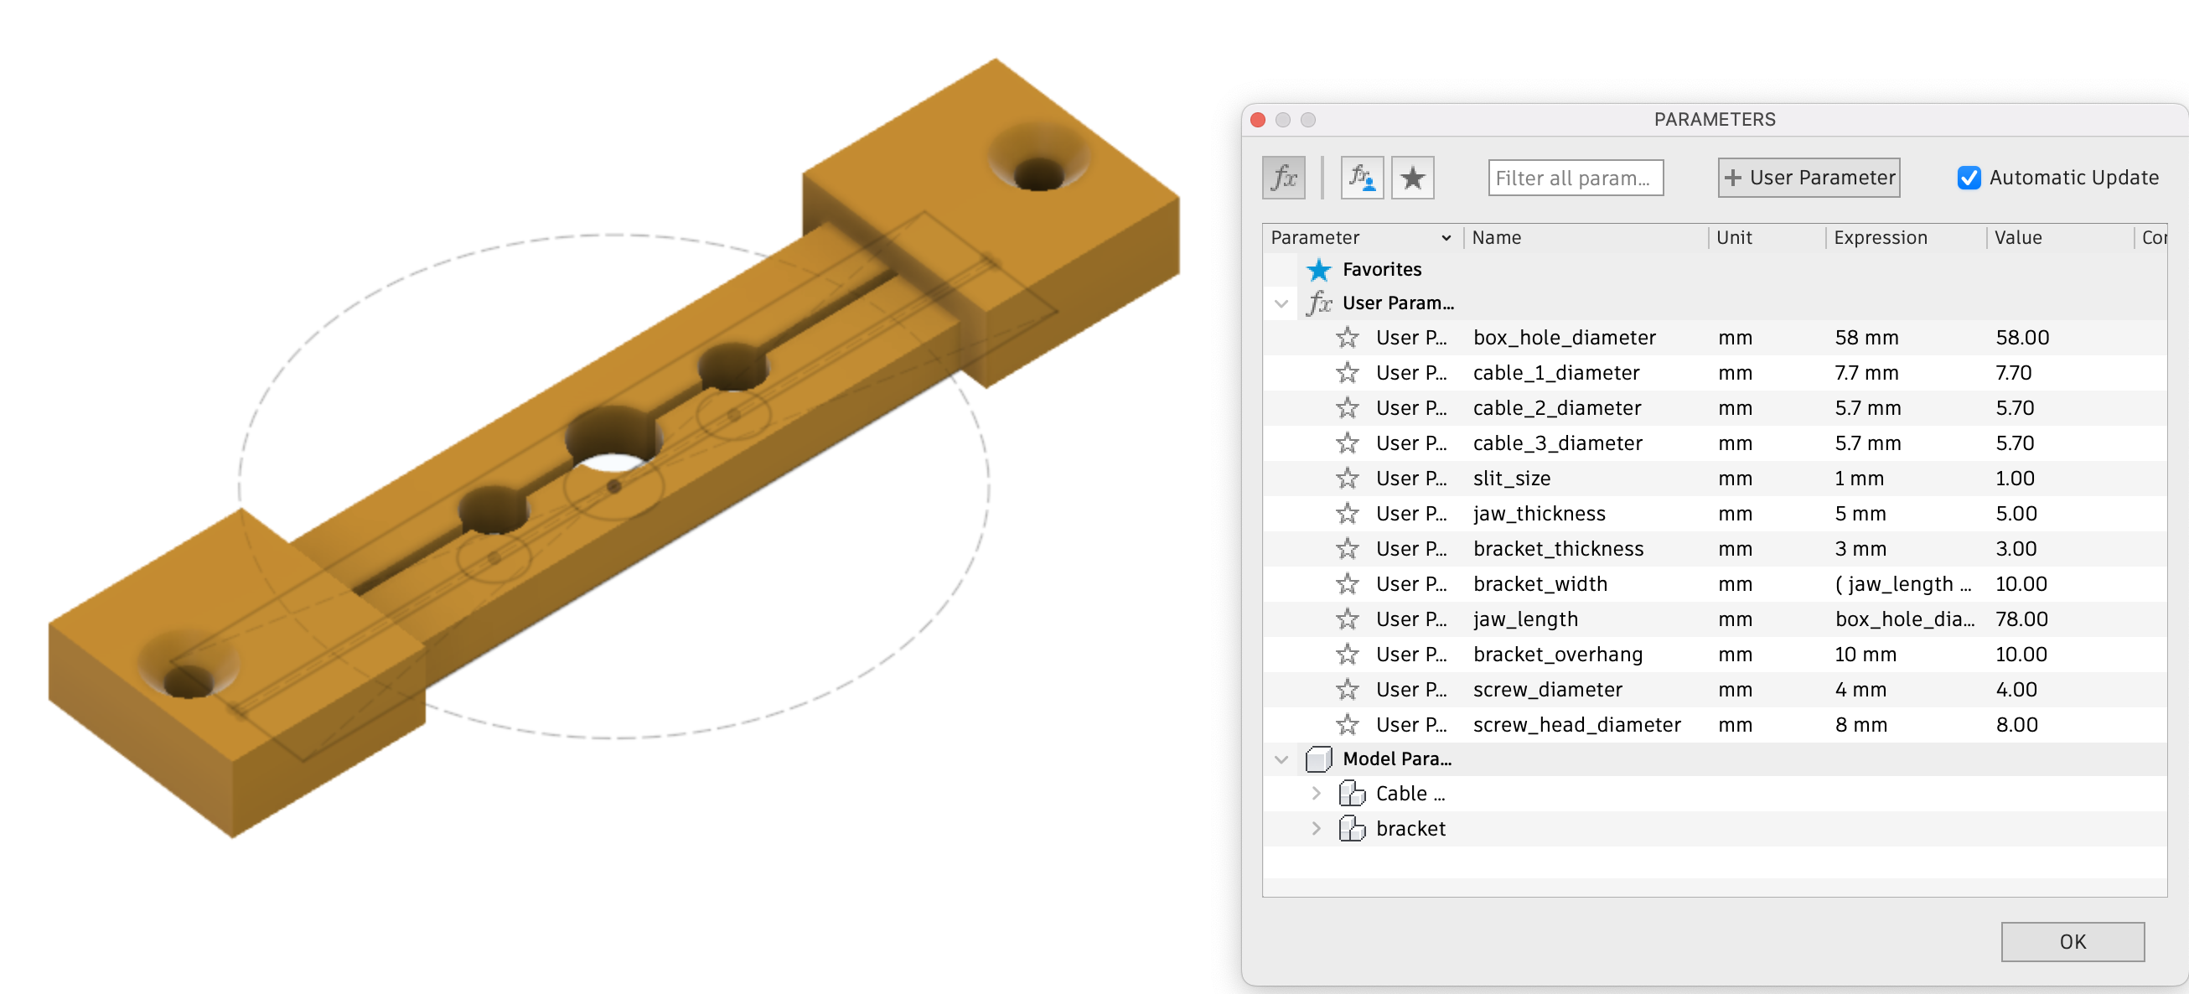The image size is (2189, 994).
Task: Click the bracket component icon
Action: [1352, 828]
